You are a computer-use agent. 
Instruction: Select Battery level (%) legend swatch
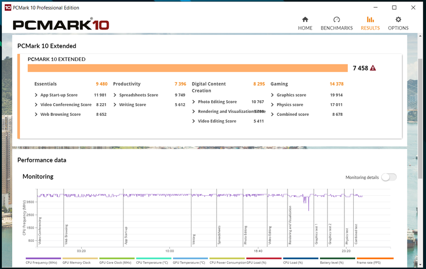338,258
